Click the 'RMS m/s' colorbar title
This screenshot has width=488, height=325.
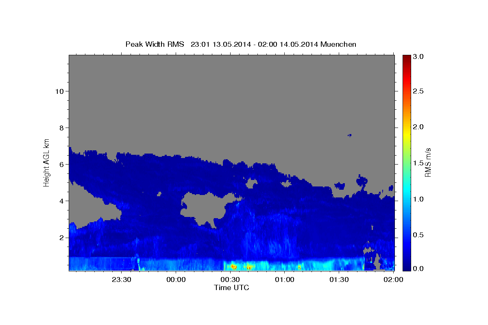pos(428,162)
